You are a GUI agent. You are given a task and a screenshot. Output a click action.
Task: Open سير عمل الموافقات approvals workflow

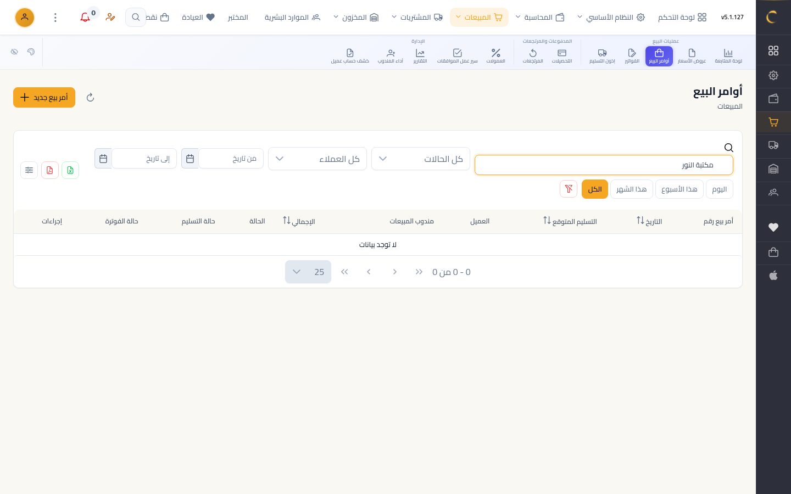click(x=457, y=56)
